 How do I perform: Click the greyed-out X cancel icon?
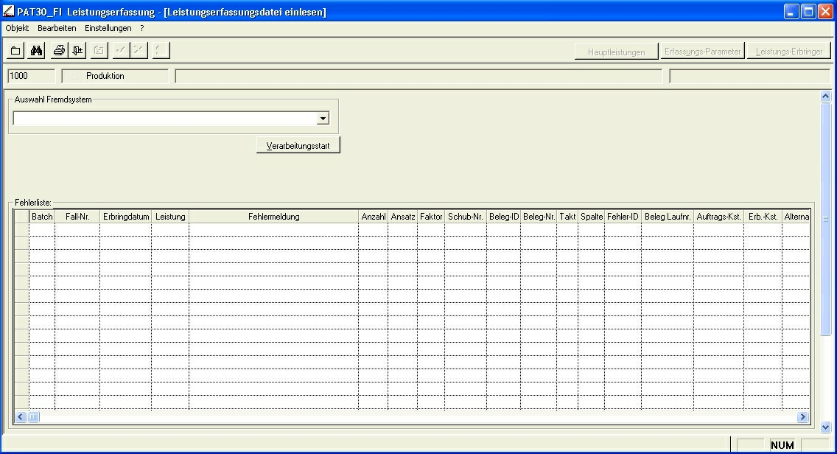139,51
